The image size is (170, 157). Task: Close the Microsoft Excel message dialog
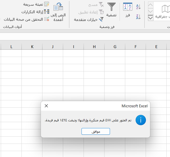click(46, 106)
